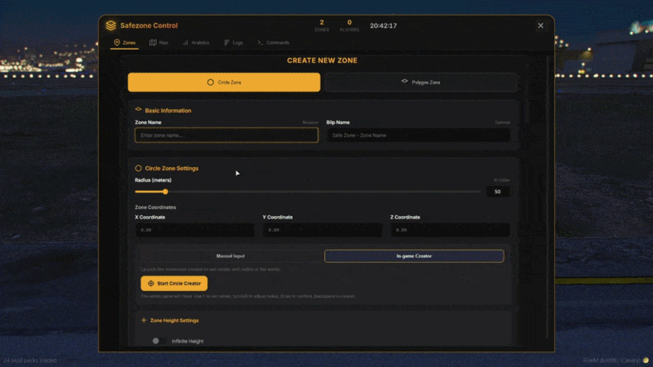Click the Commands terminal prompt icon
This screenshot has height=367, width=653.
[x=260, y=42]
